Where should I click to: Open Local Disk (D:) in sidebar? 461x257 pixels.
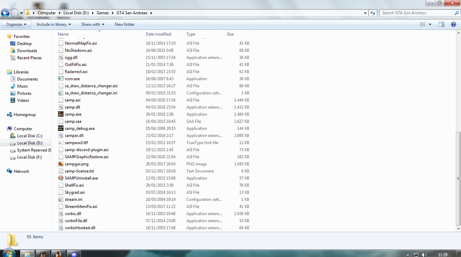[30, 143]
